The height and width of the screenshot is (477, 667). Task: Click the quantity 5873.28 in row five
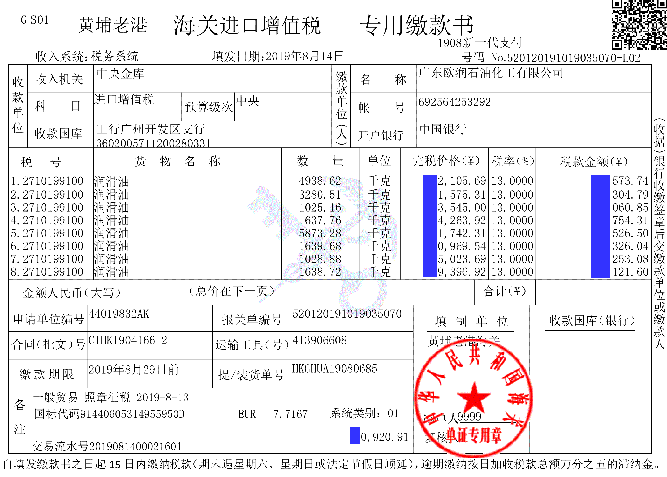pyautogui.click(x=320, y=233)
